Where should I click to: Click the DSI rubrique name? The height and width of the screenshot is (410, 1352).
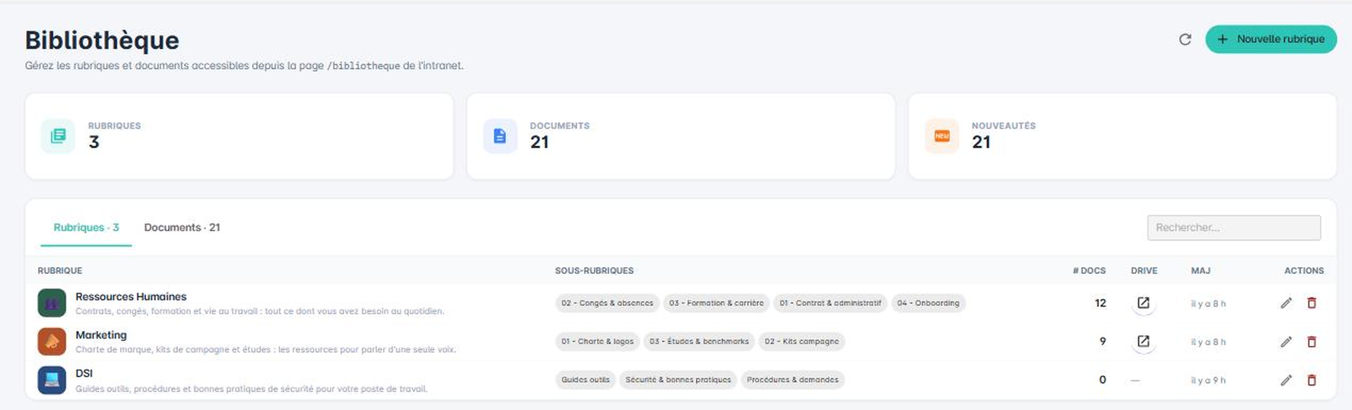[x=84, y=373]
